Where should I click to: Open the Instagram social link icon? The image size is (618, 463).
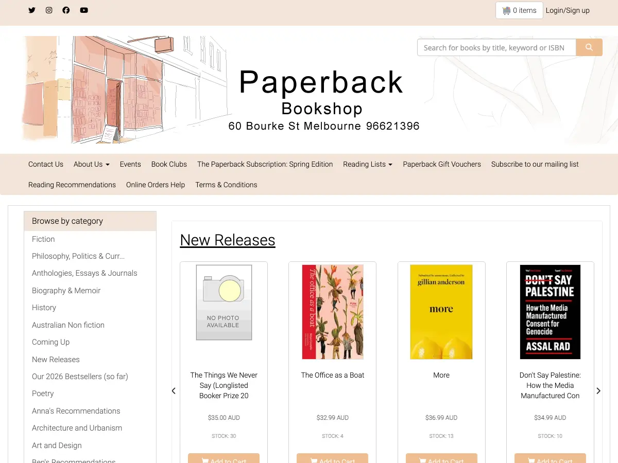49,10
